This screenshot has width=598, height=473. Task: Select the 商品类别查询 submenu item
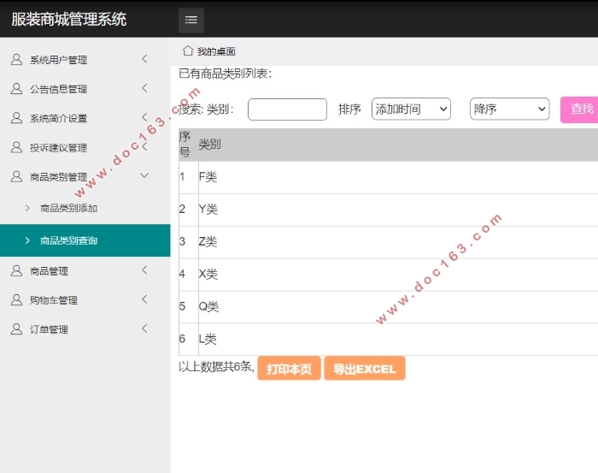pos(68,240)
